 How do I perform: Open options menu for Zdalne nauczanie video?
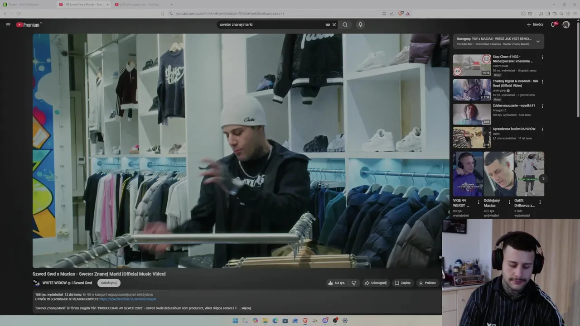[542, 106]
